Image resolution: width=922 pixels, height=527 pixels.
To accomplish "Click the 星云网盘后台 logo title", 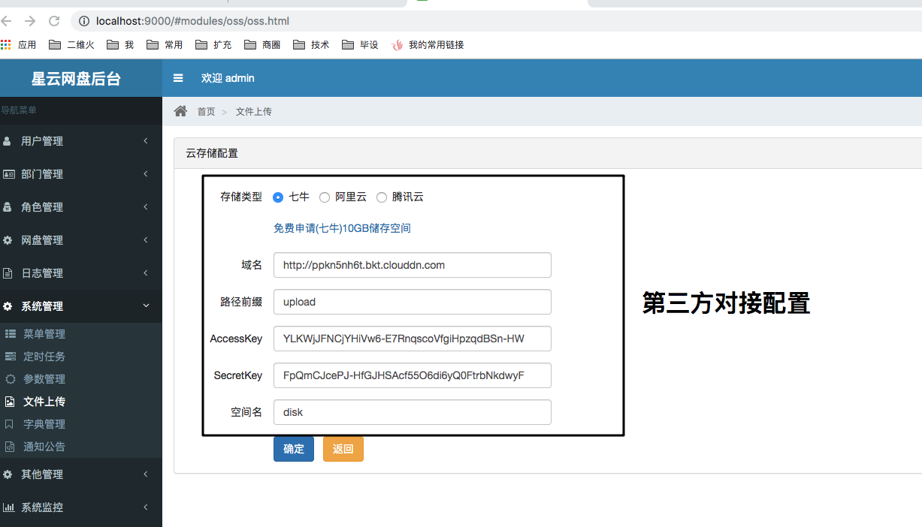I will tap(76, 79).
